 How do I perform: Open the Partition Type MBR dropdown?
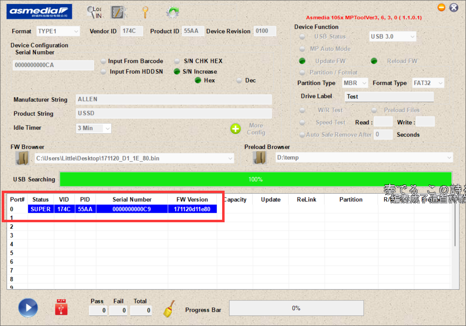pos(355,83)
